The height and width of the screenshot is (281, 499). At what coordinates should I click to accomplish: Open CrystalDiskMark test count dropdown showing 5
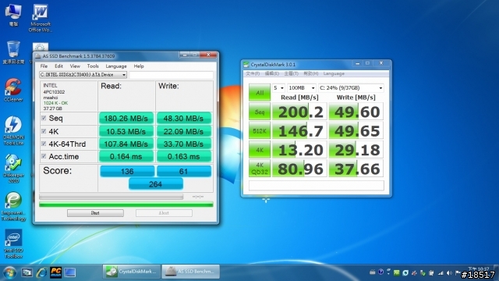click(x=278, y=88)
